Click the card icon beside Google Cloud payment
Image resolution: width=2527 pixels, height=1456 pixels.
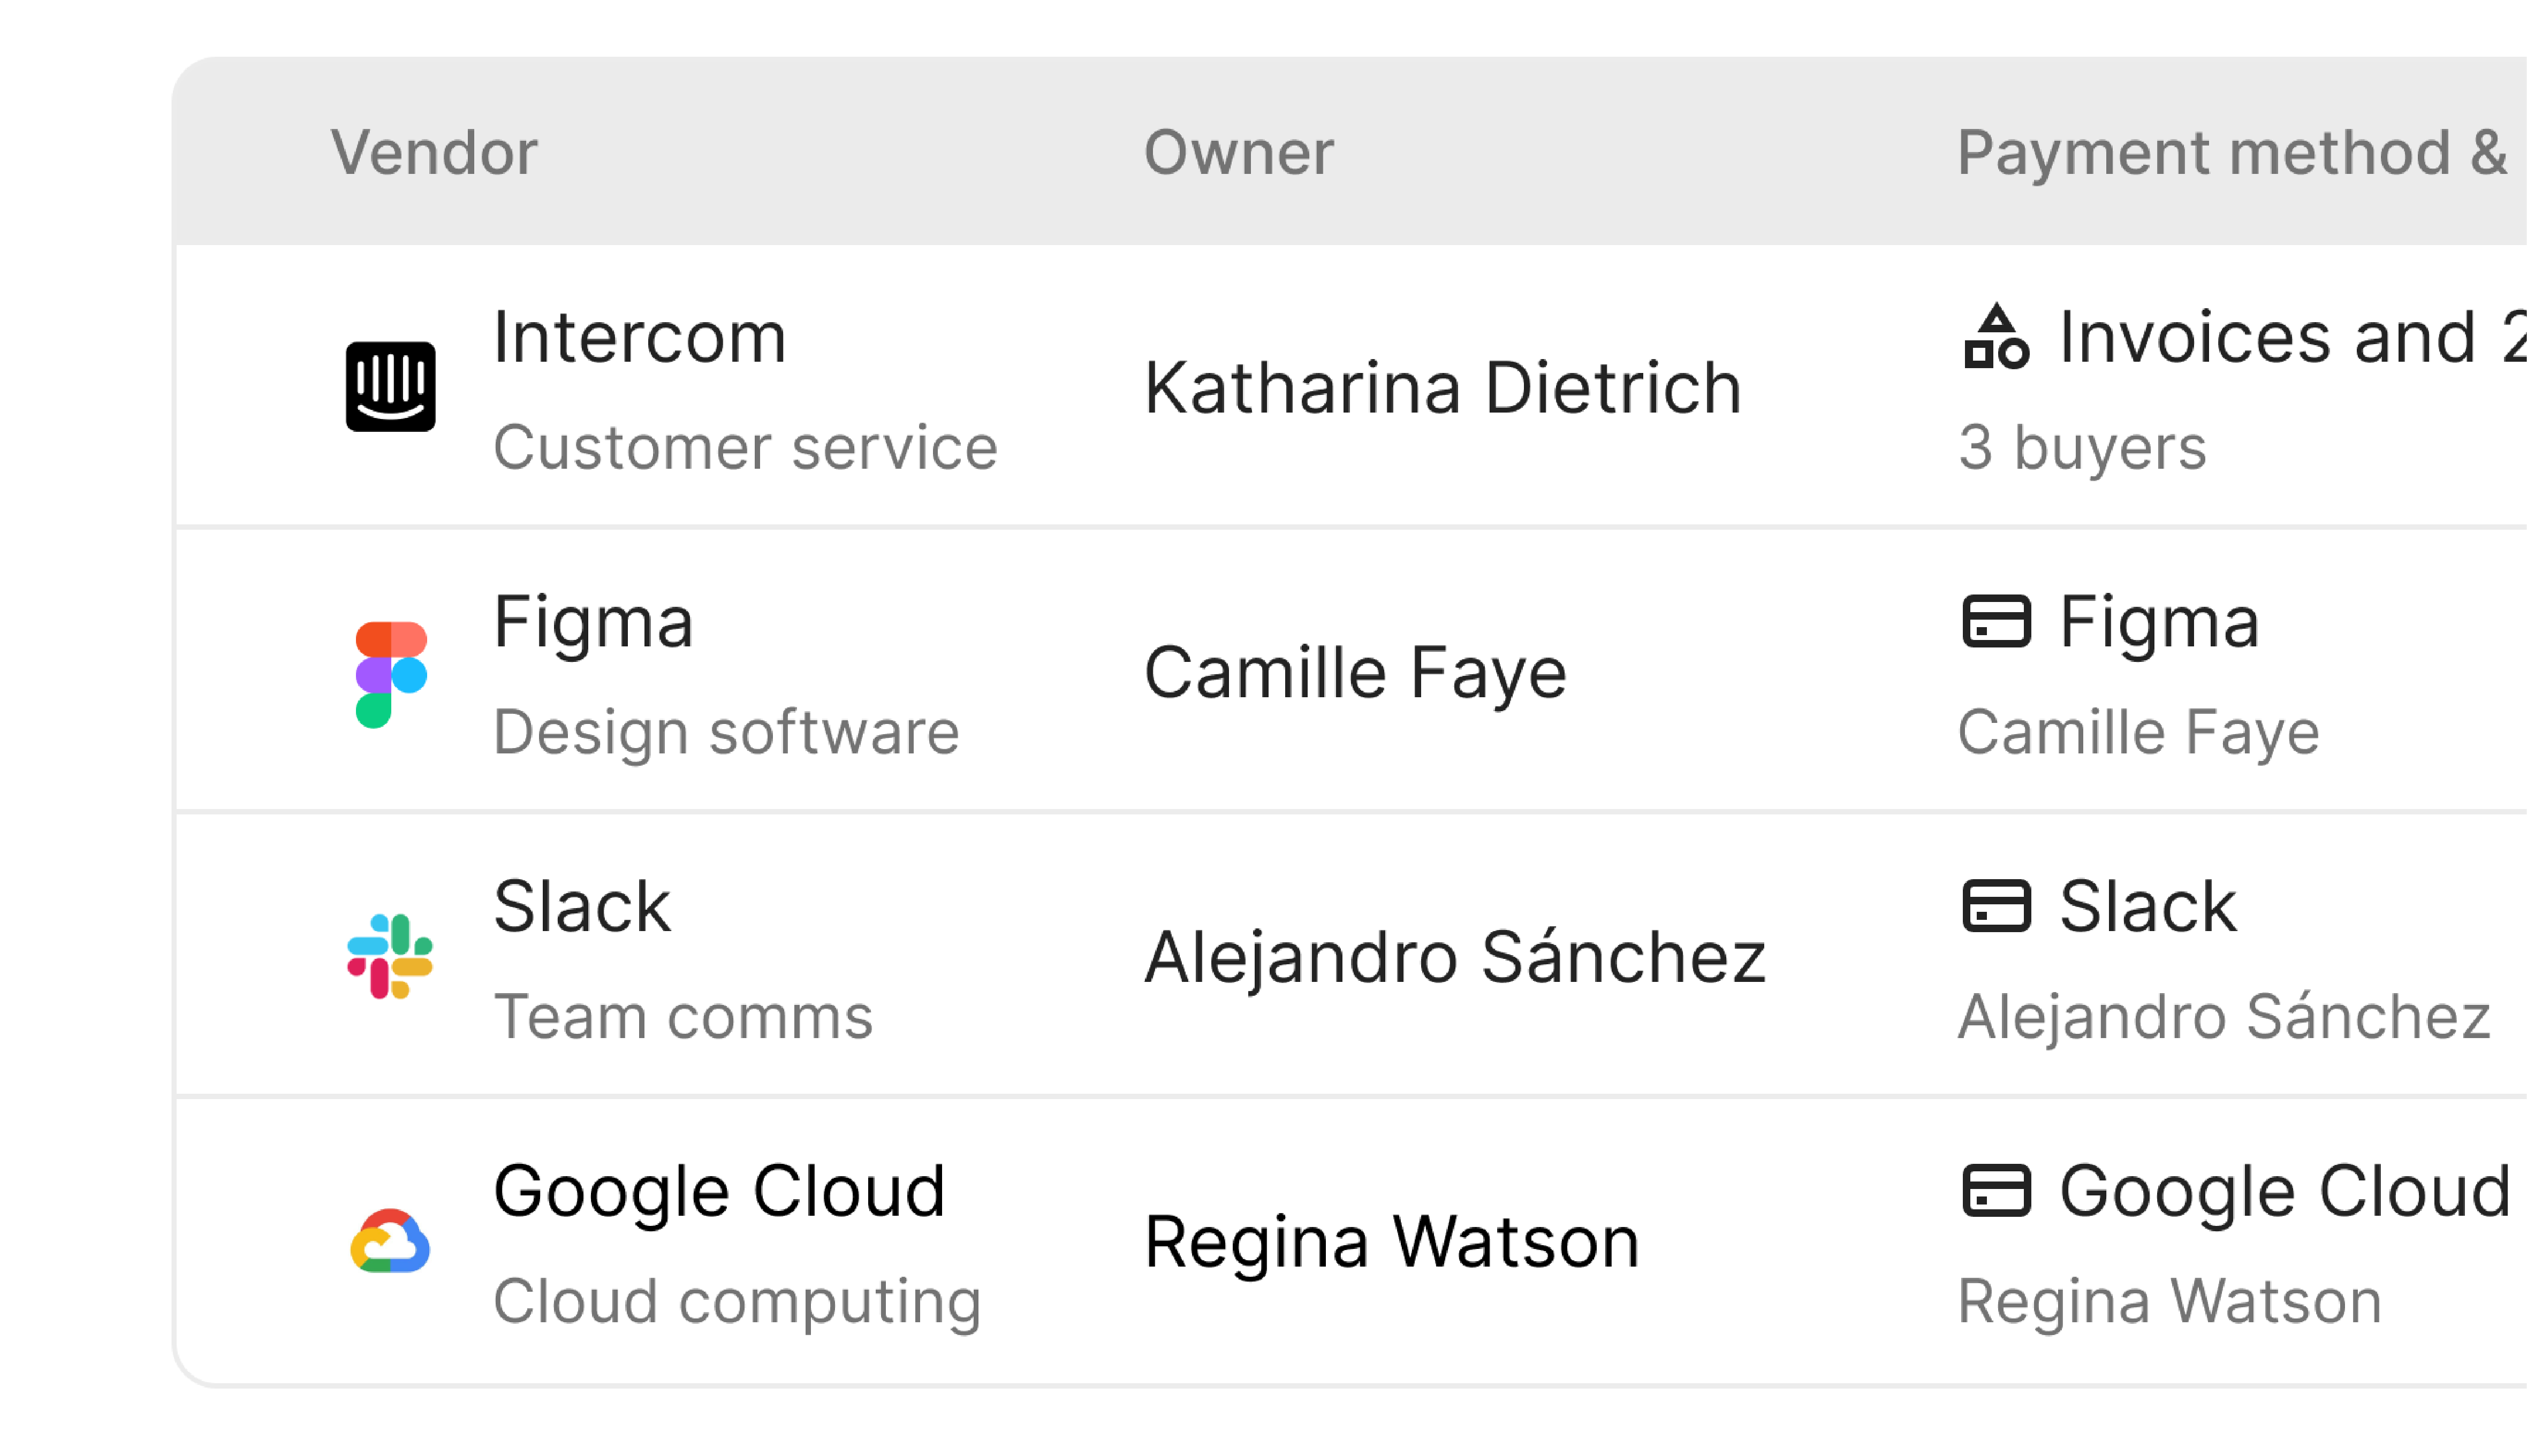[1995, 1190]
